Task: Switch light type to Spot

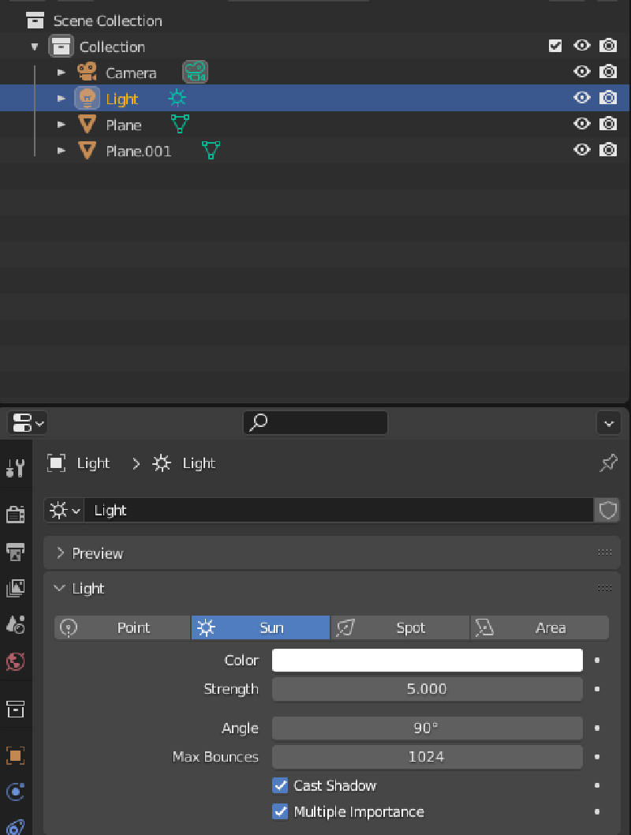Action: pyautogui.click(x=400, y=628)
